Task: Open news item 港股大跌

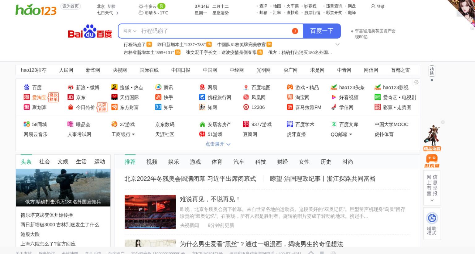Action: (x=30, y=234)
